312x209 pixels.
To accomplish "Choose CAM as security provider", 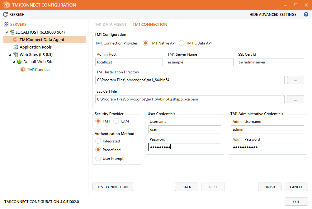I will (116, 121).
